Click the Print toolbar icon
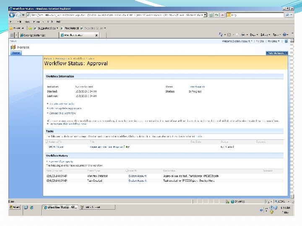 pyautogui.click(x=243, y=35)
